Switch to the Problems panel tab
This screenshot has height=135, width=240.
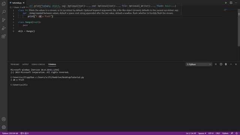(15, 64)
